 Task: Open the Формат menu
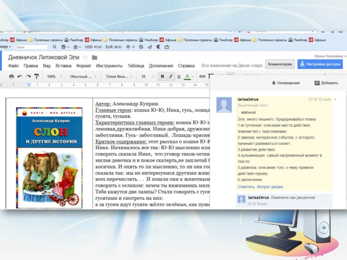click(84, 66)
